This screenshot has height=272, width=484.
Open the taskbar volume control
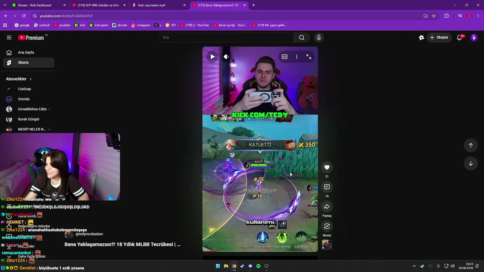click(x=453, y=266)
